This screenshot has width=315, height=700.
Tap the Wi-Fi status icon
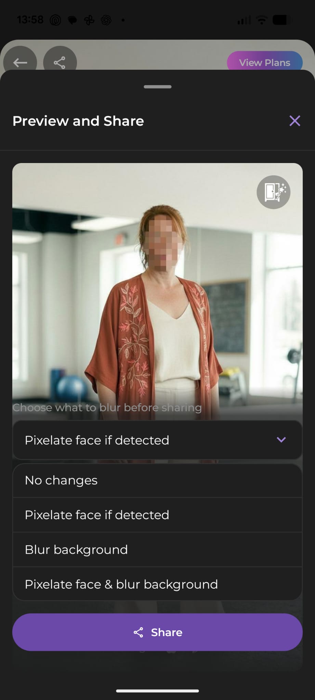(x=262, y=20)
